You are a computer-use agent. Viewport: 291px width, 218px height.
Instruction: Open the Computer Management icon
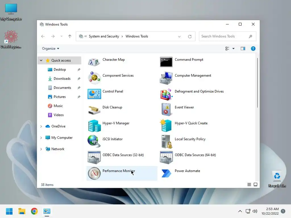click(x=166, y=78)
